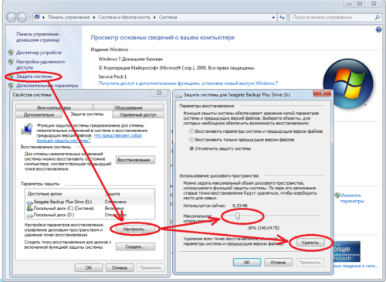Screen dimensions: 386x282
Task: Click the max disk usage slider thumb
Action: click(x=238, y=216)
